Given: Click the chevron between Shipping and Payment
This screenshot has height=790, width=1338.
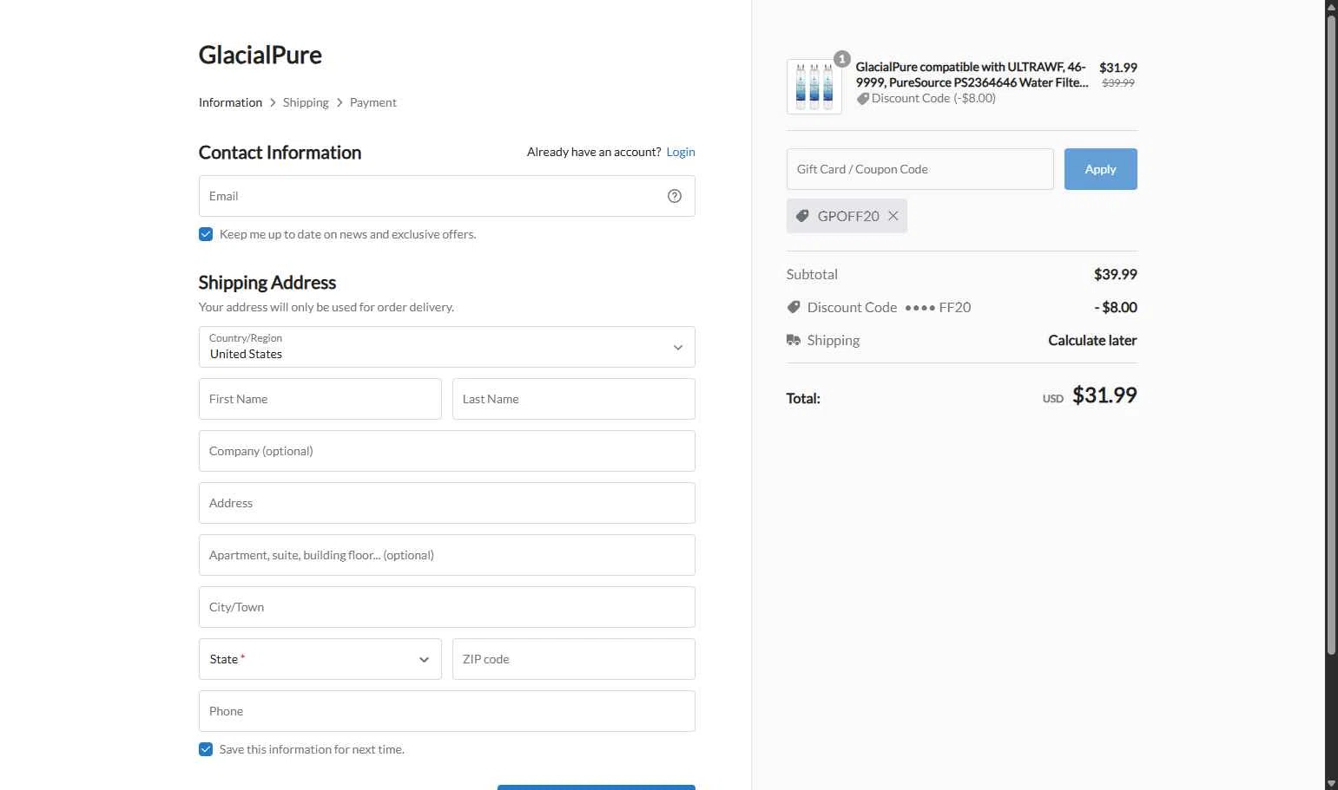Looking at the screenshot, I should 339,102.
